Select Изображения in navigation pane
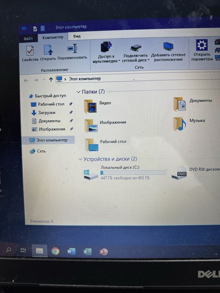This screenshot has height=293, width=220. coord(48,129)
